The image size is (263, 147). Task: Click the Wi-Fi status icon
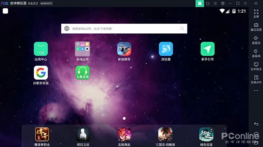coord(222,11)
